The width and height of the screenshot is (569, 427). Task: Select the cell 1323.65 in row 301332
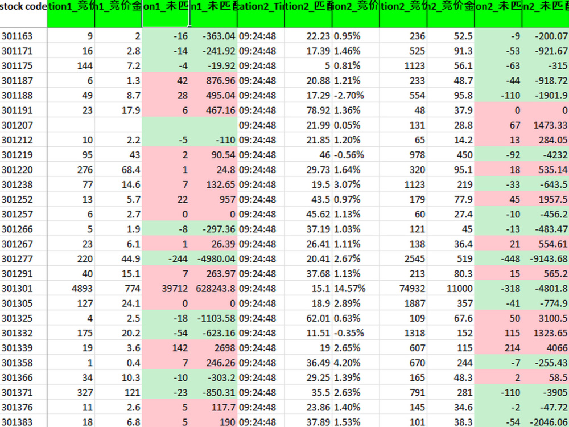click(546, 333)
